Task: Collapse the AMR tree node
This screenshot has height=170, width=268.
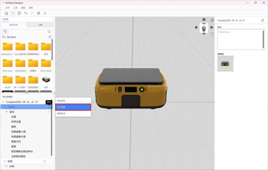Action: (x=7, y=166)
